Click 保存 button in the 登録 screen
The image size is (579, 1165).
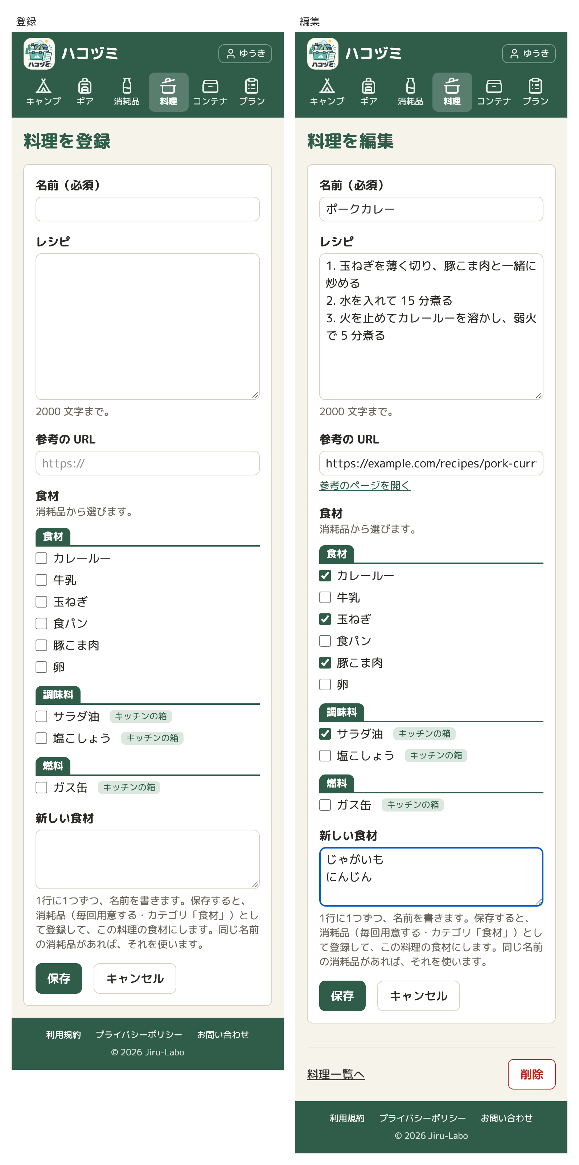click(59, 979)
